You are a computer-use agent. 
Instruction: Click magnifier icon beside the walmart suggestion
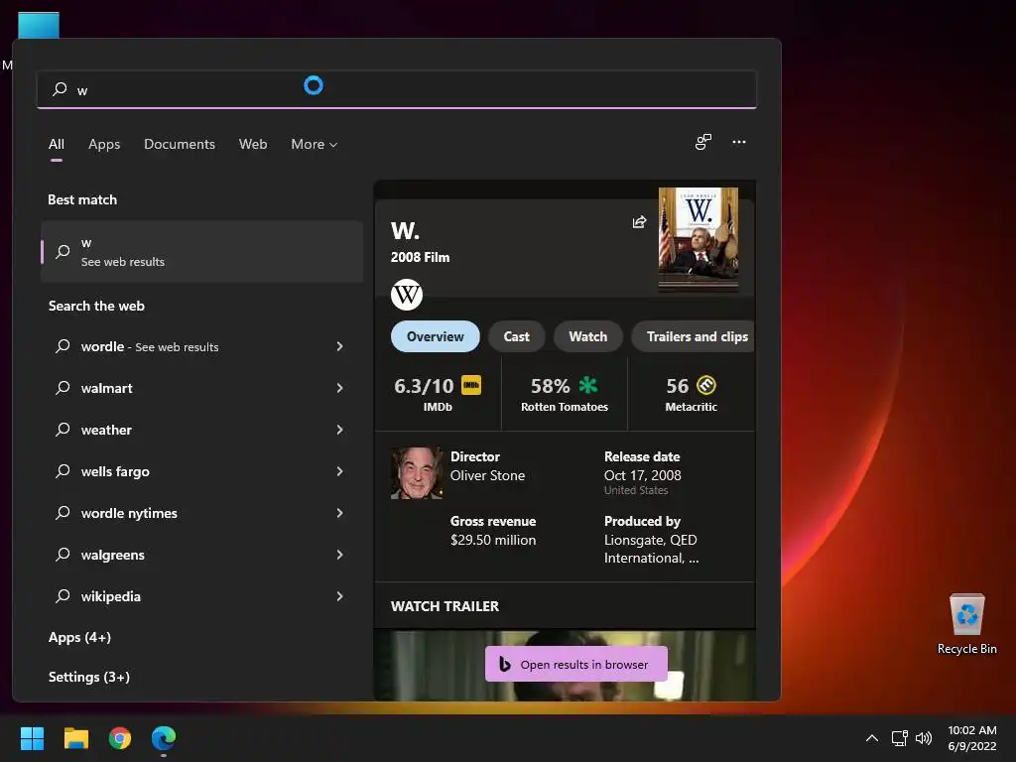point(63,388)
